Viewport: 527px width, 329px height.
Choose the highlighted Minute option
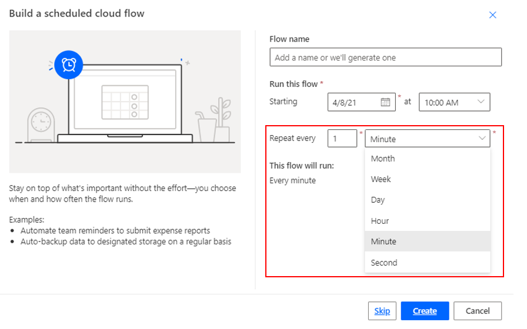click(x=427, y=241)
